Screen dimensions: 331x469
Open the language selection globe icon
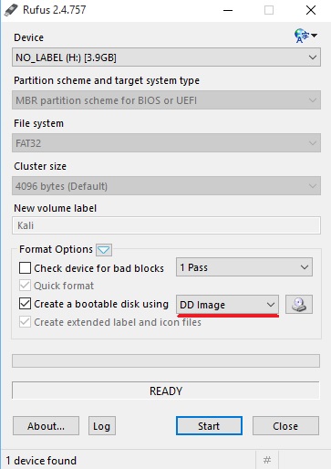pyautogui.click(x=305, y=36)
